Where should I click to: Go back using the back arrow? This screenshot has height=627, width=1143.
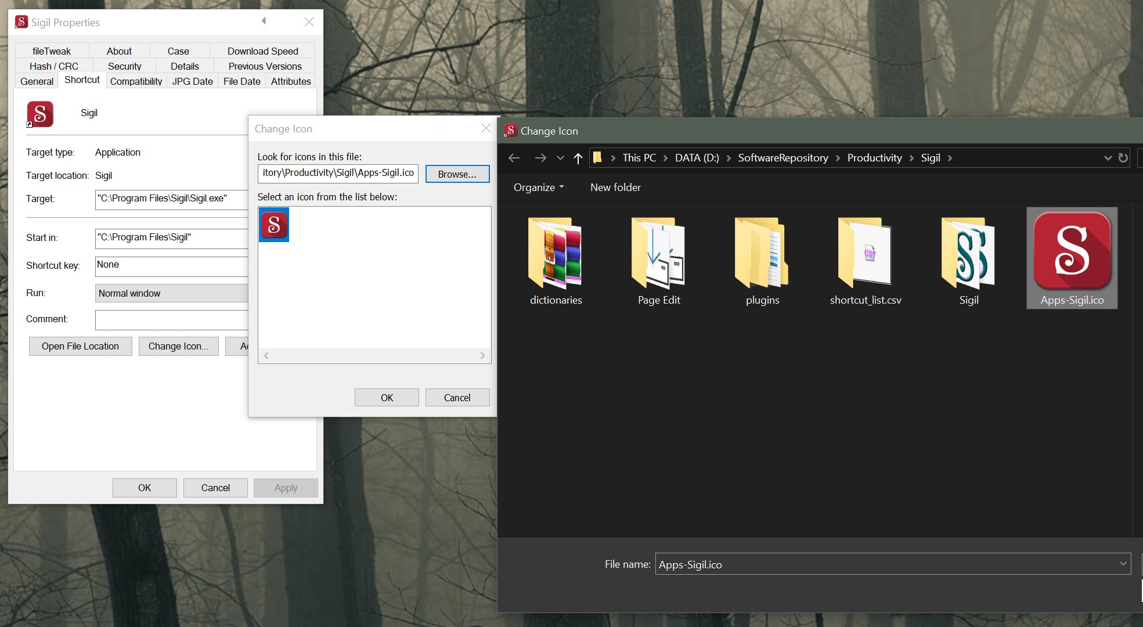tap(514, 158)
